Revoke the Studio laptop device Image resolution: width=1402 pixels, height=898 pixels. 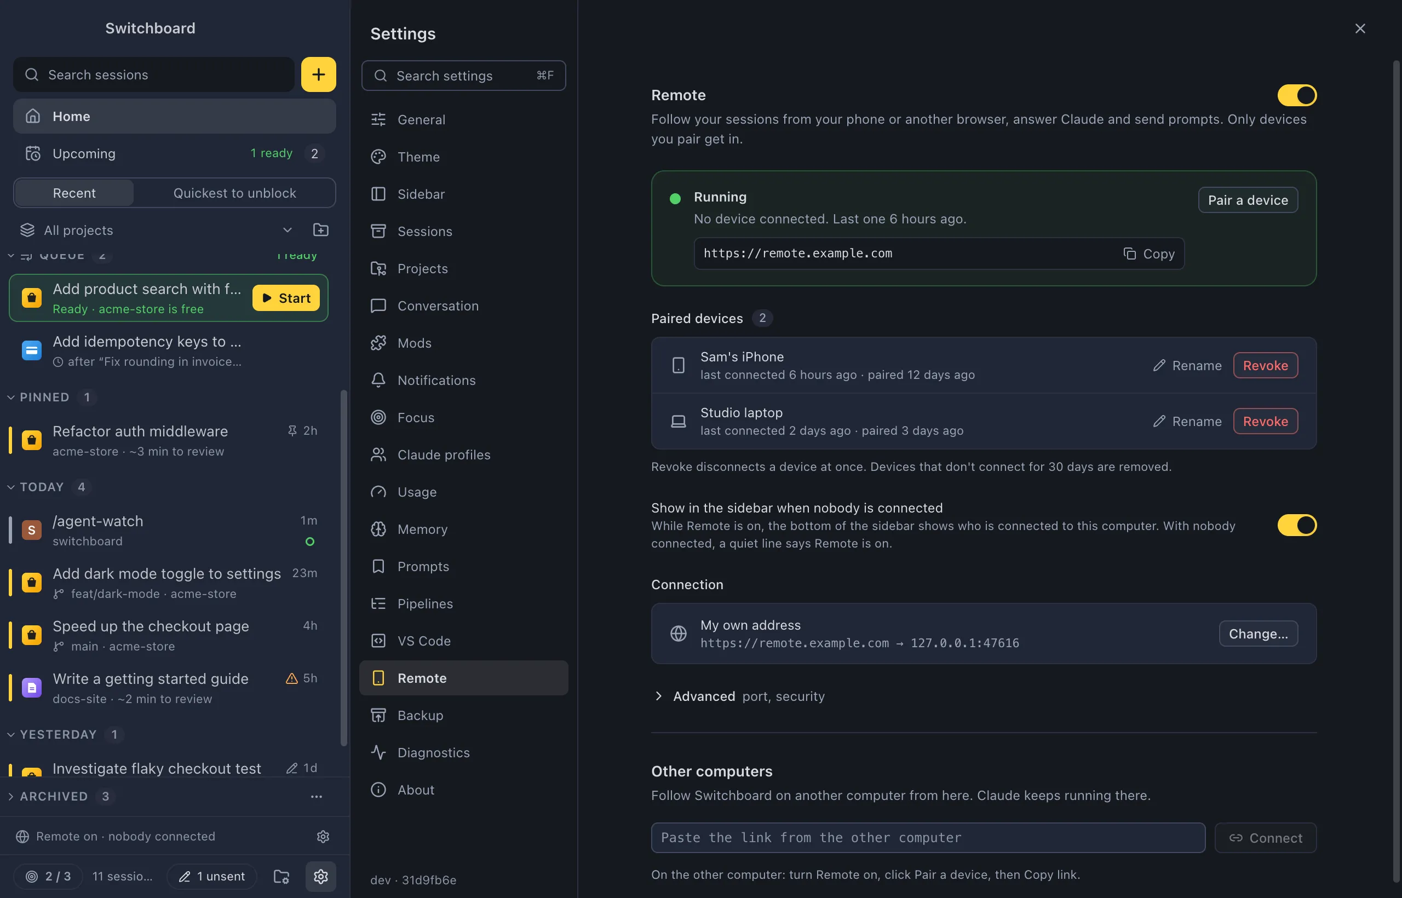pyautogui.click(x=1265, y=422)
